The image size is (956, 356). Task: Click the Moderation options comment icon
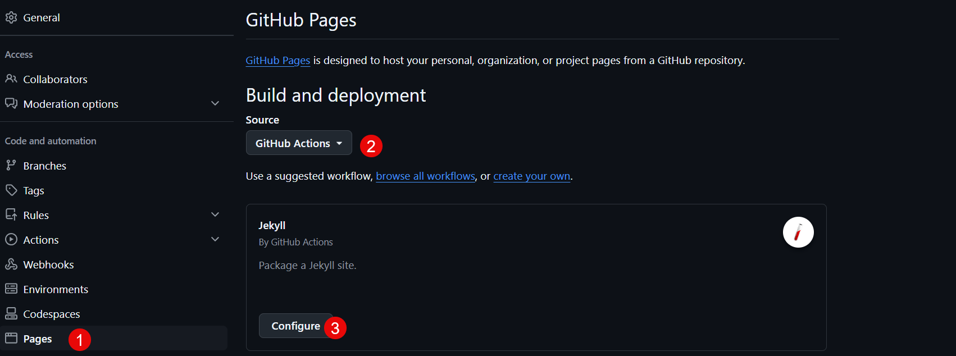pos(11,103)
